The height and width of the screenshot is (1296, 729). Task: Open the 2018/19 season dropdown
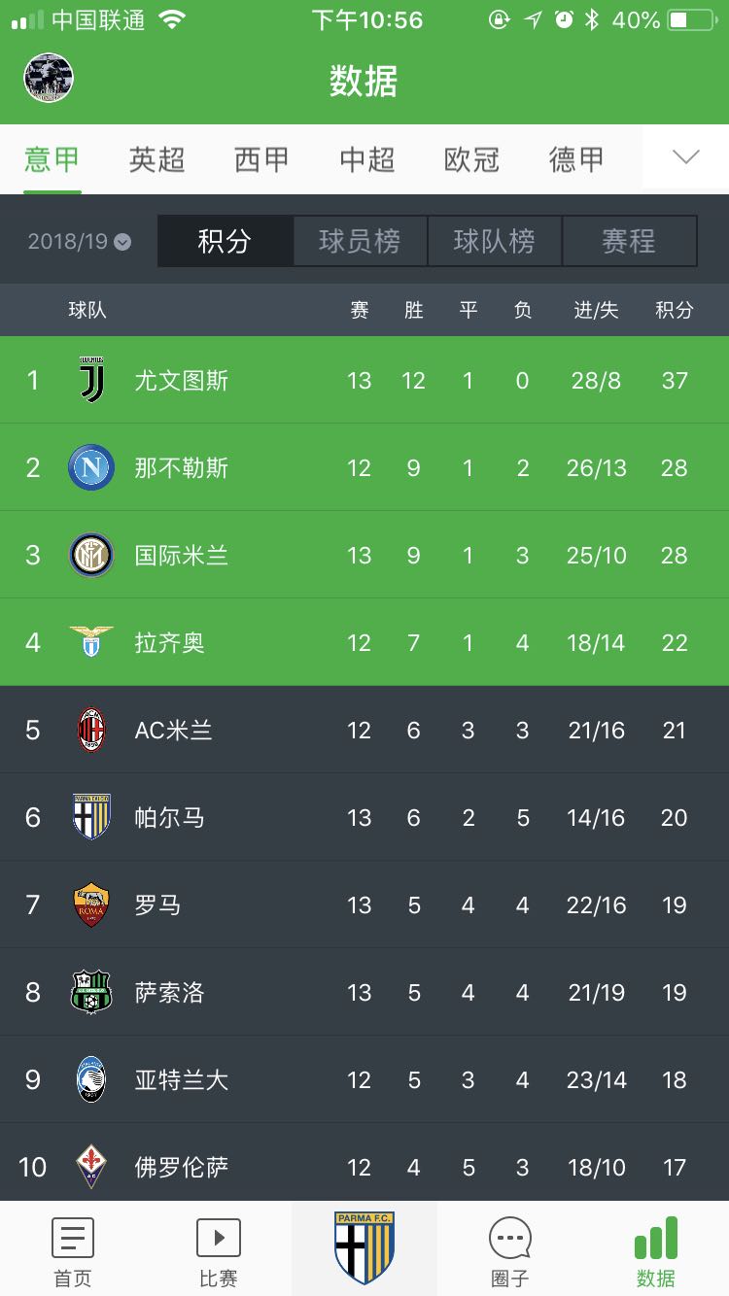(x=80, y=242)
